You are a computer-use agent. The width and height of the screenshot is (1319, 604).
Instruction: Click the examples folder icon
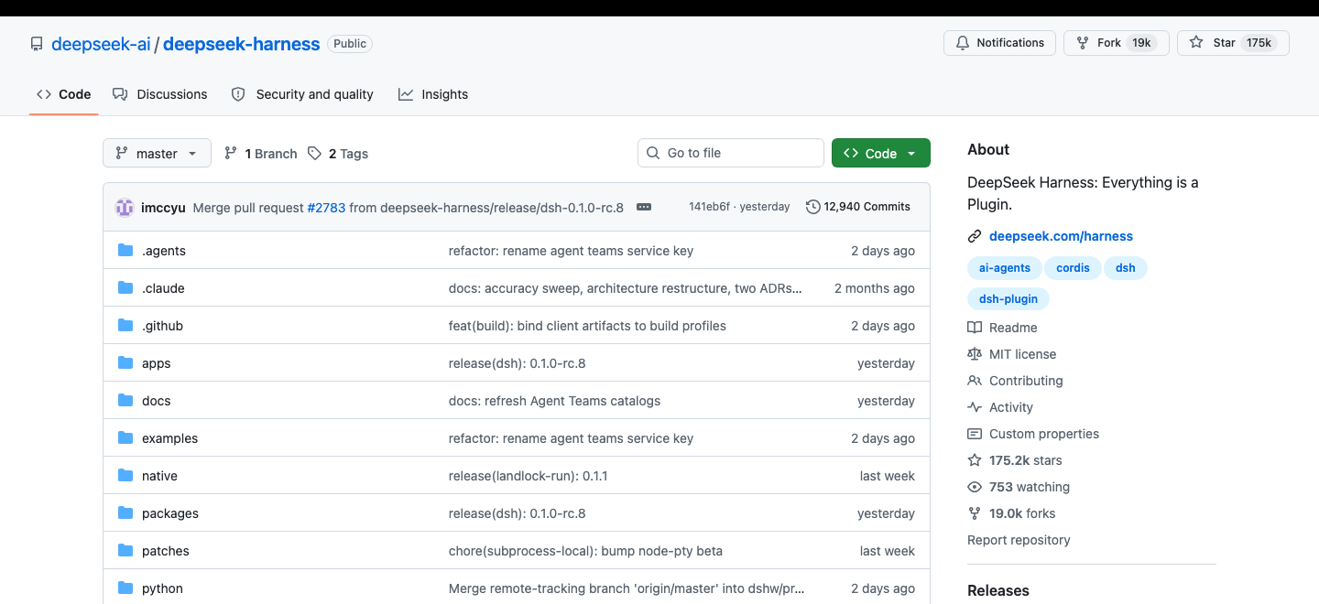[x=125, y=438]
